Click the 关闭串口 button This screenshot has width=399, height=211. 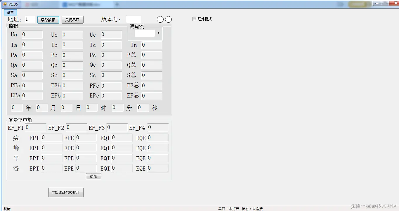72,20
